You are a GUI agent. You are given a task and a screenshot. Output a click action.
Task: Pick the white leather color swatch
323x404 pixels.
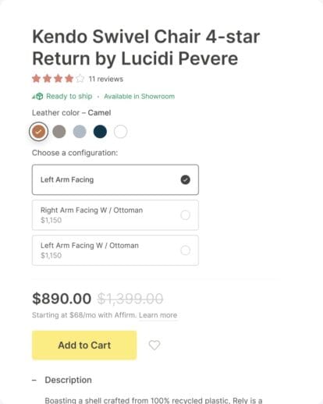120,132
